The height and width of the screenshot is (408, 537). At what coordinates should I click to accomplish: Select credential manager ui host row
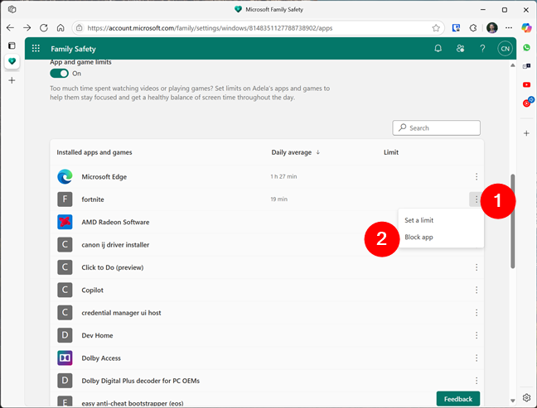(267, 313)
